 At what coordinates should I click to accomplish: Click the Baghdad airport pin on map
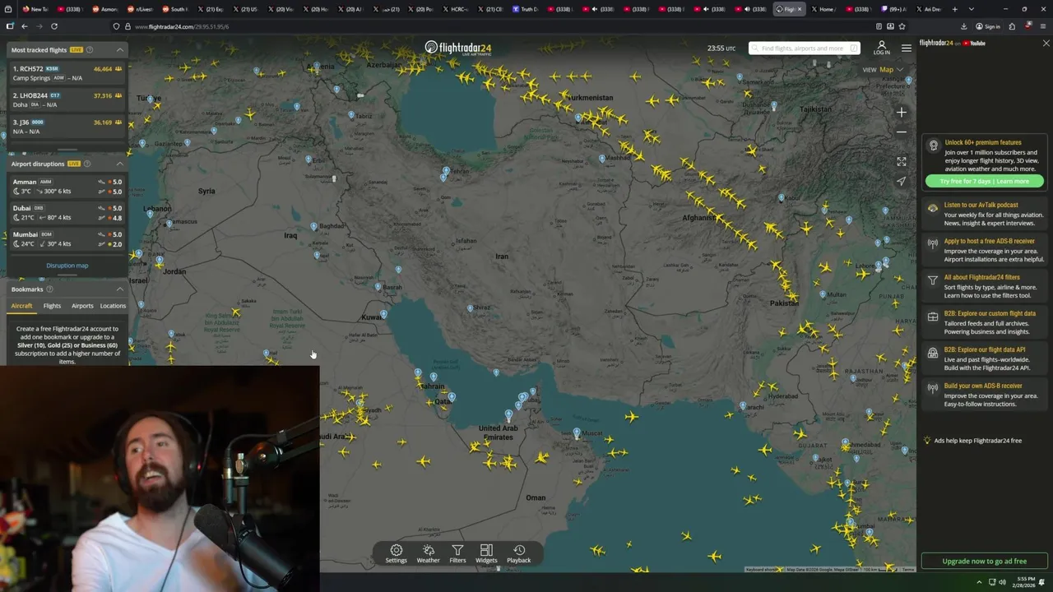pos(313,226)
